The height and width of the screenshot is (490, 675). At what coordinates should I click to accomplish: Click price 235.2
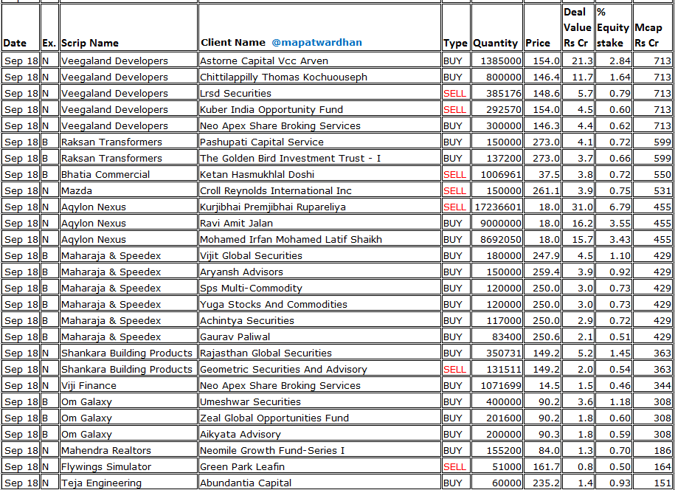547,483
